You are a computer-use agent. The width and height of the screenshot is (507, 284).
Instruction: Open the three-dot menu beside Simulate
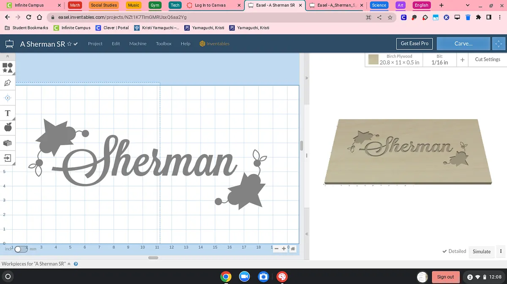[x=501, y=251]
